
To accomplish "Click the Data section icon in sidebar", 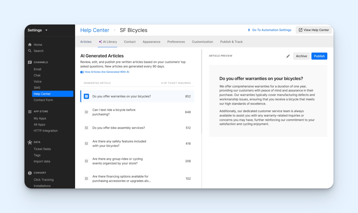I will coord(30,142).
